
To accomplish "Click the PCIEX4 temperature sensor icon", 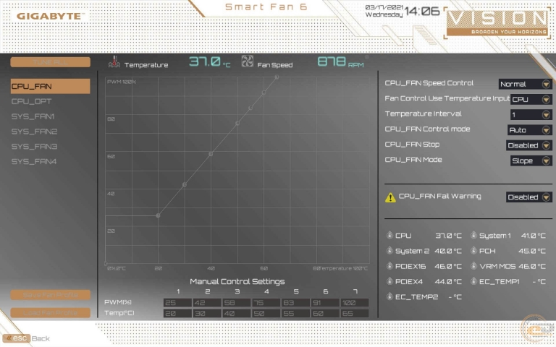I will 389,281.
